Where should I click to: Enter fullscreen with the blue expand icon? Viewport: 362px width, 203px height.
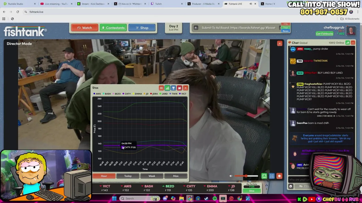[x=272, y=176]
